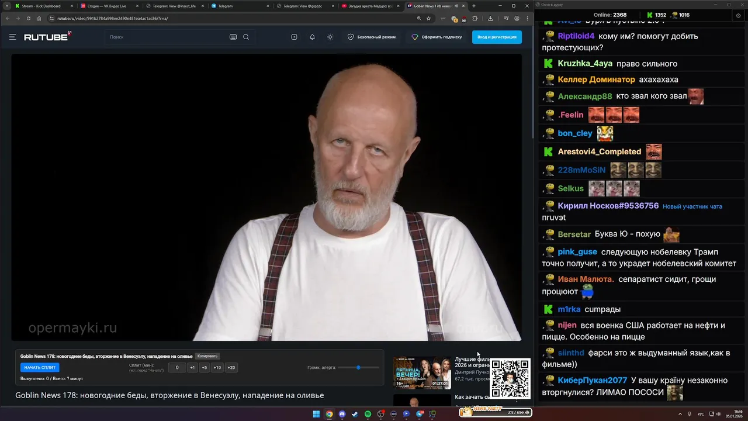The height and width of the screenshot is (421, 748).
Task: Click username Kruzhka_4aya in chat
Action: (585, 64)
